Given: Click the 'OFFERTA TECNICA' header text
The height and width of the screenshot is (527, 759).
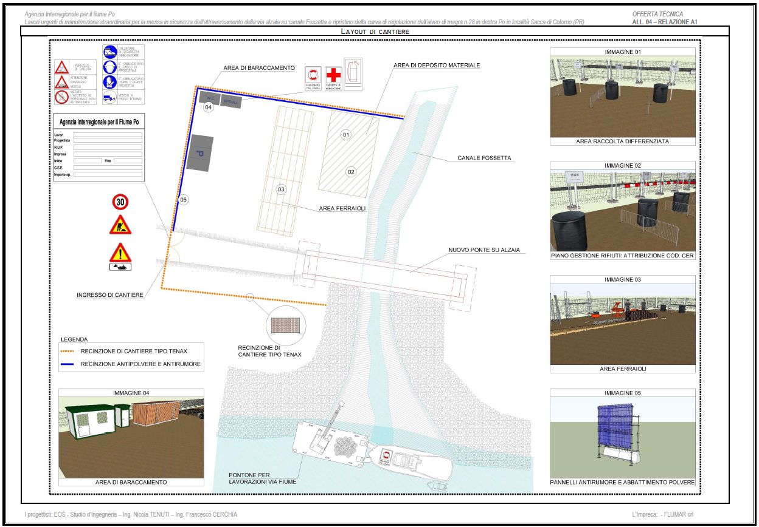Looking at the screenshot, I should click(x=657, y=14).
